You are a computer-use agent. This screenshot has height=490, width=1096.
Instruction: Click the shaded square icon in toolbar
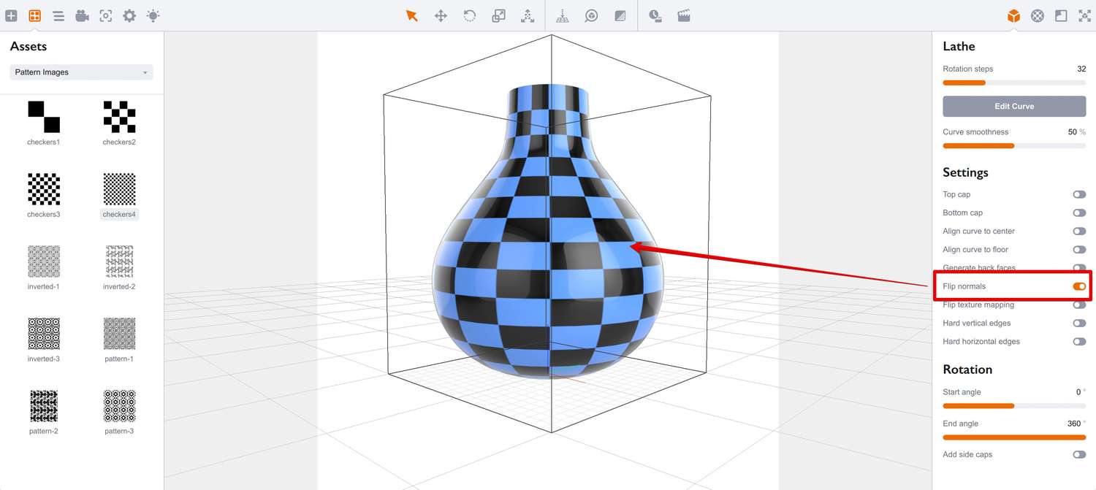click(x=620, y=15)
